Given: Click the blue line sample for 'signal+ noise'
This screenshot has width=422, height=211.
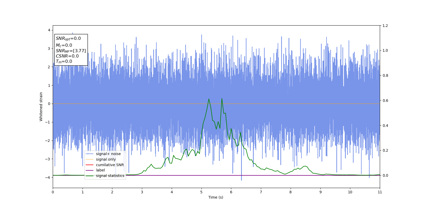Looking at the screenshot, I should (90, 154).
